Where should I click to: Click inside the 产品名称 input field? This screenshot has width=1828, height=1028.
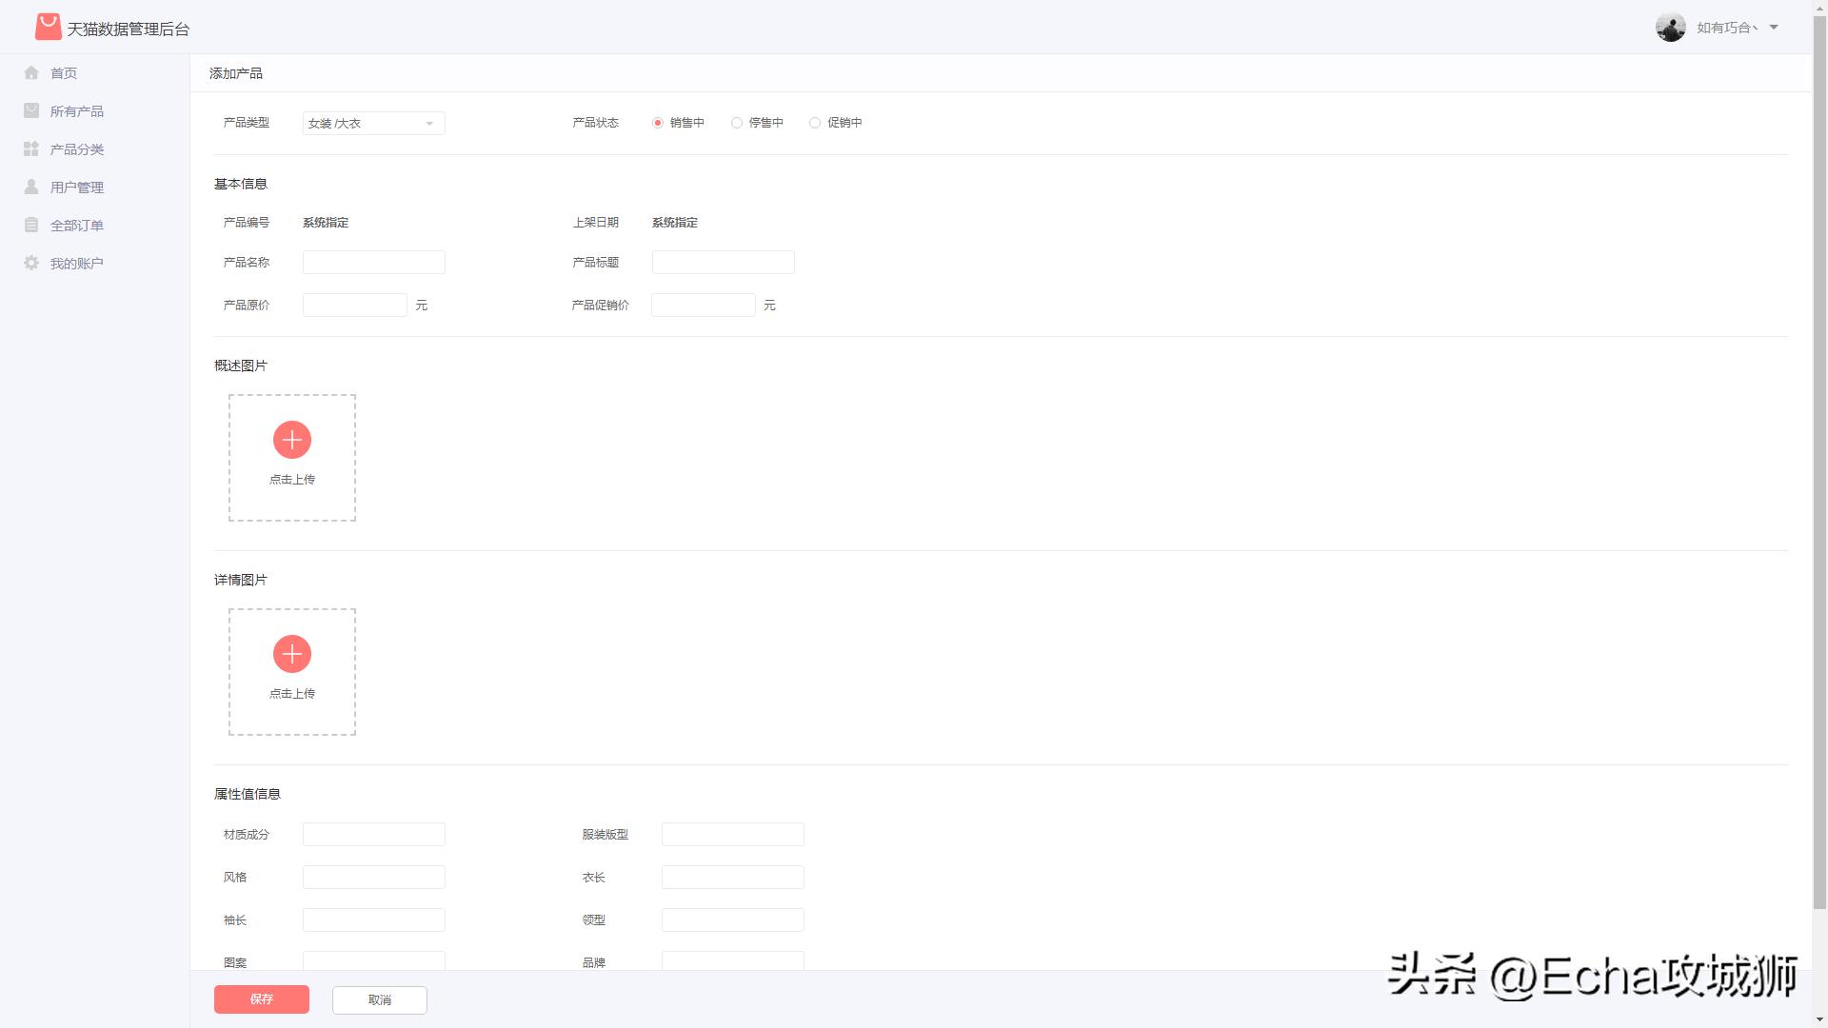373,262
